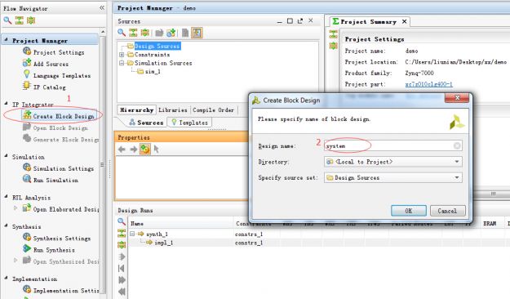Switch to the Libraries tab
The height and width of the screenshot is (299, 510).
tap(173, 110)
